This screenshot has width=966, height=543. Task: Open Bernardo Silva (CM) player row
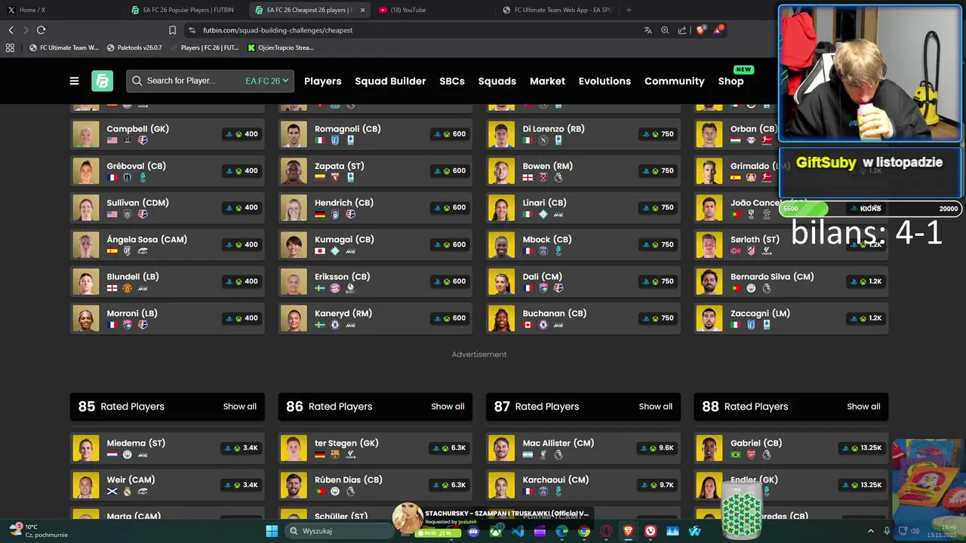pyautogui.click(x=791, y=281)
